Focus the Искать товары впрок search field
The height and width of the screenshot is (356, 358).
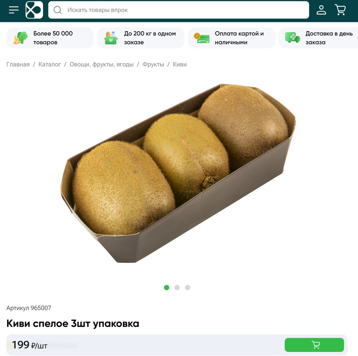(179, 10)
